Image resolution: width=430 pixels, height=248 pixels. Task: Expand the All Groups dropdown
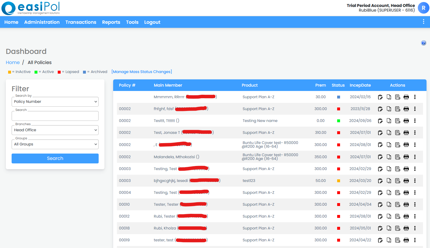(55, 144)
